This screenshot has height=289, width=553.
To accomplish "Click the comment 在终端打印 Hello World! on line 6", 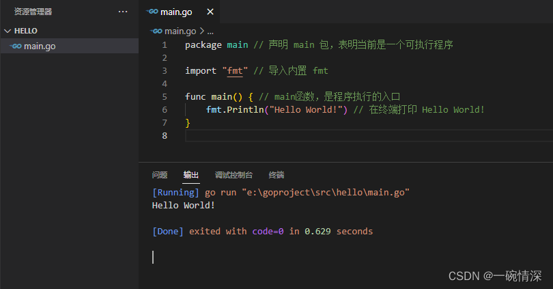I will point(419,110).
